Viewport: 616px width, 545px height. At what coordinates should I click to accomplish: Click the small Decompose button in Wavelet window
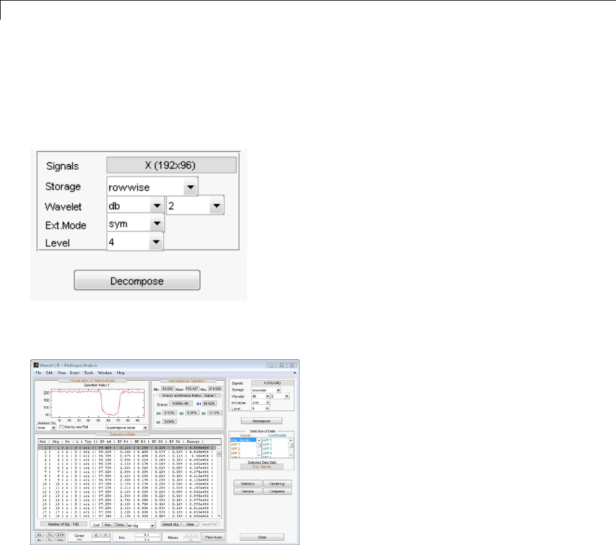(261, 421)
